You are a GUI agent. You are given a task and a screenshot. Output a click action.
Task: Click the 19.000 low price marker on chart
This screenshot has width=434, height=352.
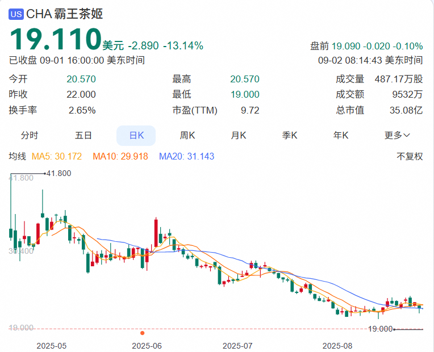381,329
